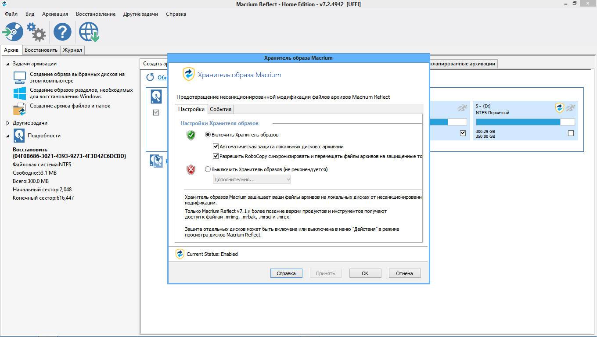
Task: Click the D: partition usage bar
Action: point(525,122)
